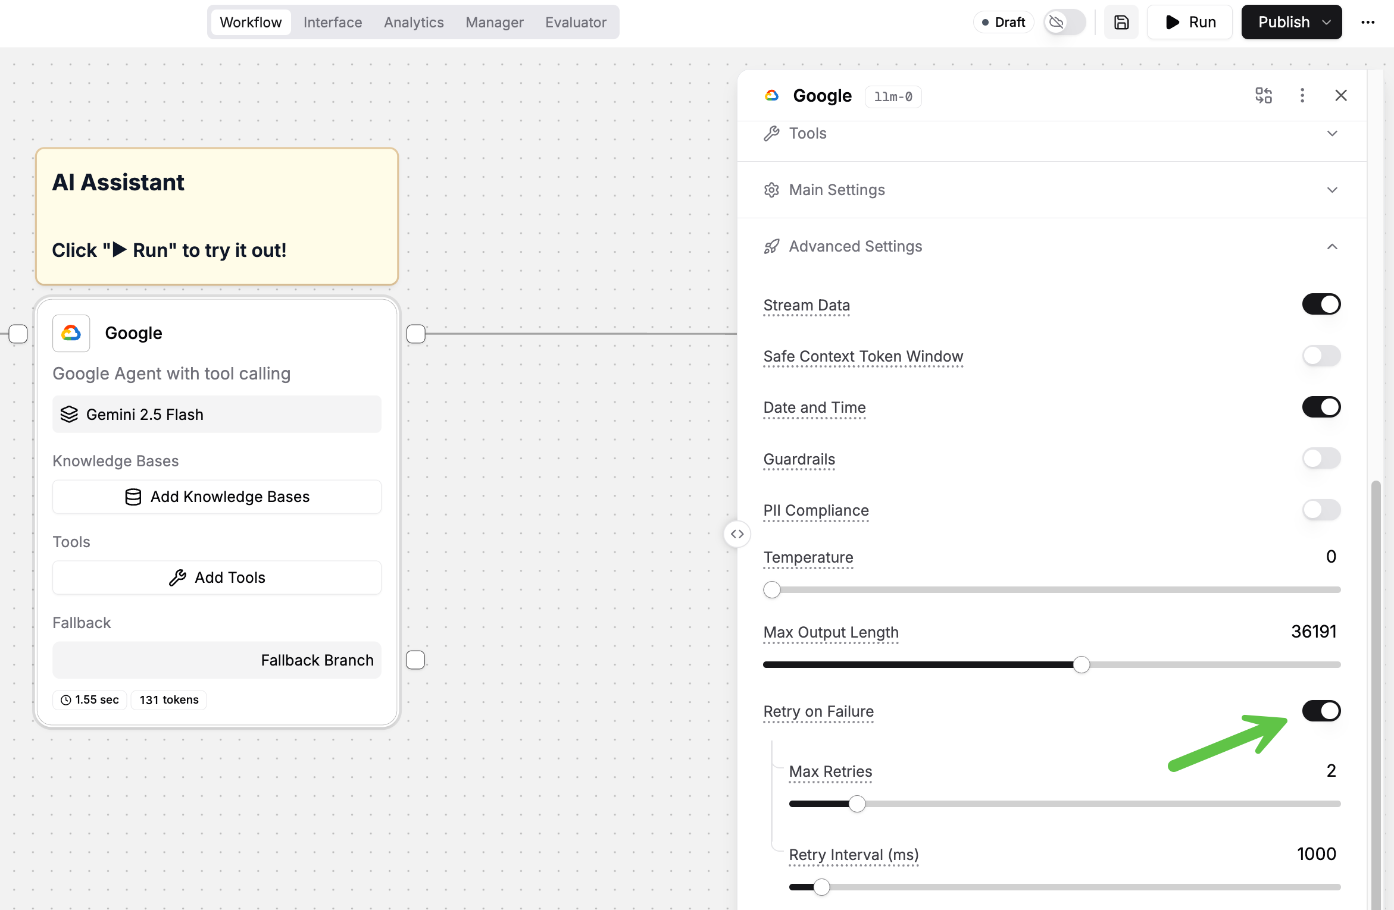Click the Google Cloud logo on the node

point(71,333)
